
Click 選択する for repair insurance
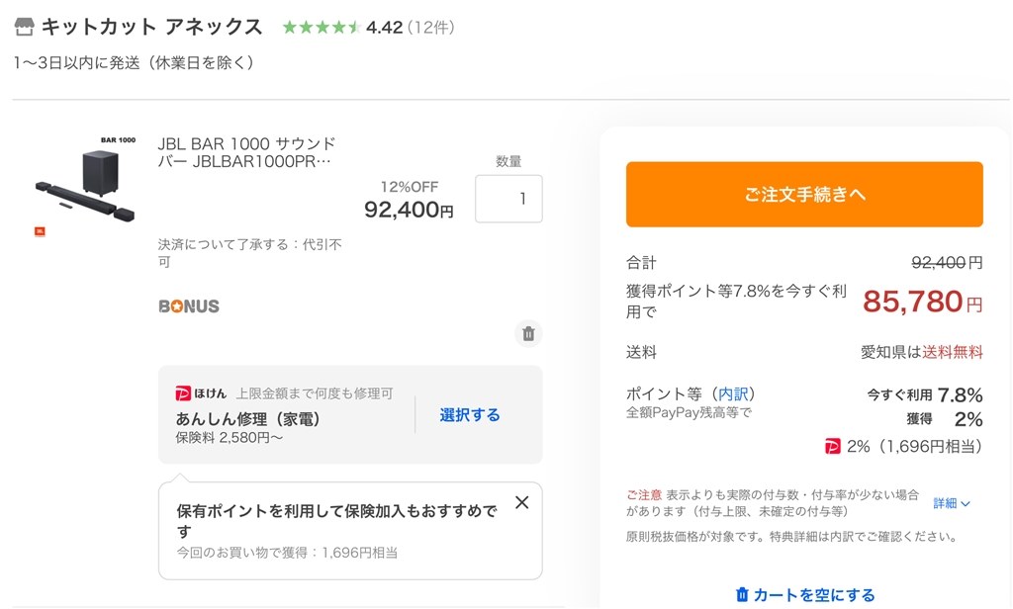click(470, 415)
